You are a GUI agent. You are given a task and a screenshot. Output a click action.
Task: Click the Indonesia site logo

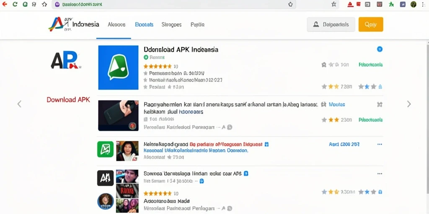[74, 25]
